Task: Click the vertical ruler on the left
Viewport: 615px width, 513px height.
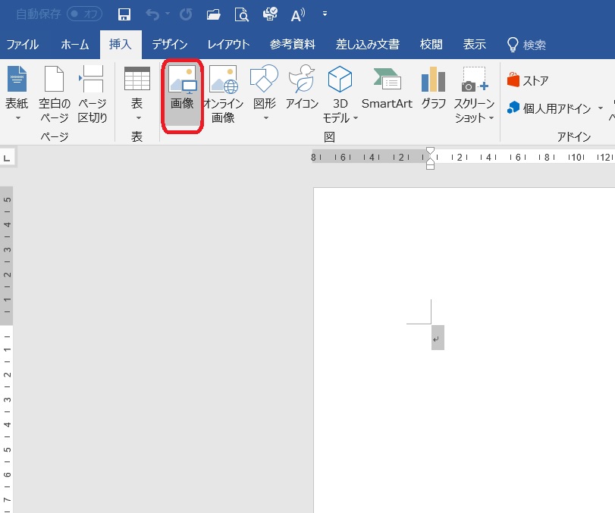Action: (7, 349)
